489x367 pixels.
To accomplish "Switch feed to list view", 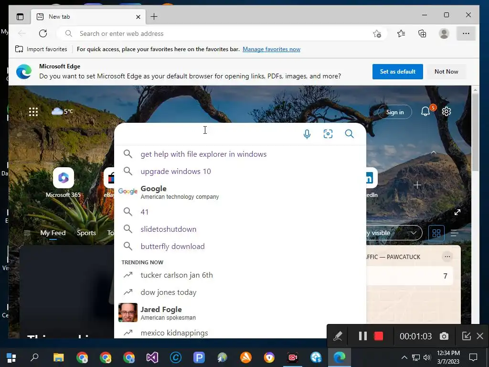I will (455, 233).
